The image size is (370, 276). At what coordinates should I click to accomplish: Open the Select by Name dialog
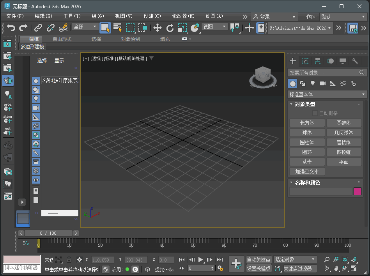pyautogui.click(x=117, y=28)
